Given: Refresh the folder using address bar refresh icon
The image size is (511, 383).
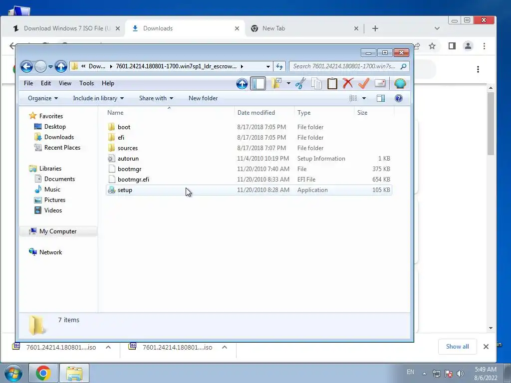Looking at the screenshot, I should coord(279,66).
